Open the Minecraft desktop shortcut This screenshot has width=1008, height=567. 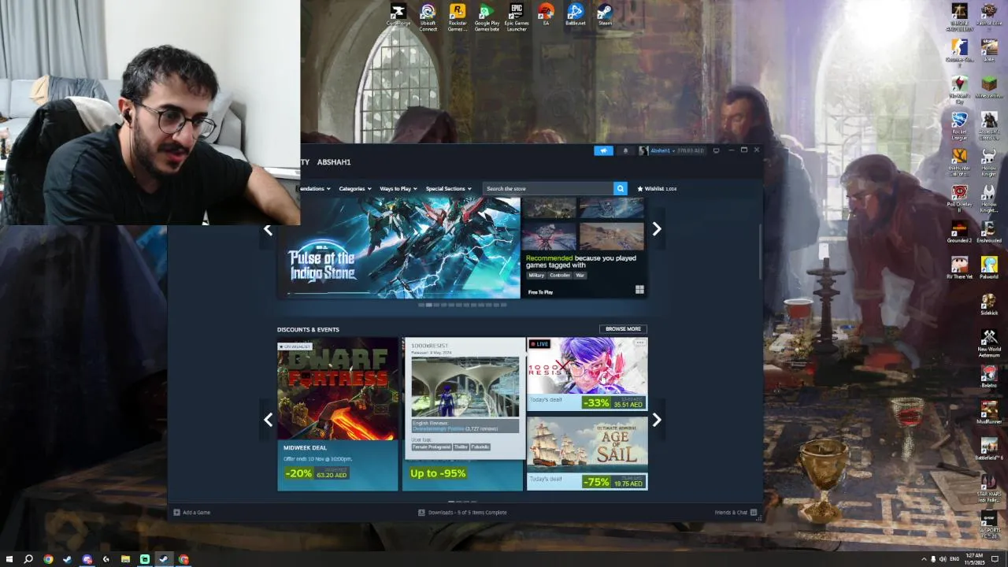pyautogui.click(x=989, y=87)
